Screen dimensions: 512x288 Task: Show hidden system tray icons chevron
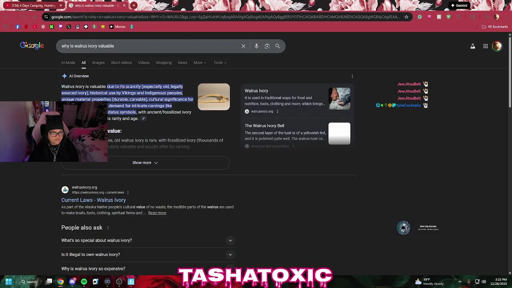tap(460, 282)
